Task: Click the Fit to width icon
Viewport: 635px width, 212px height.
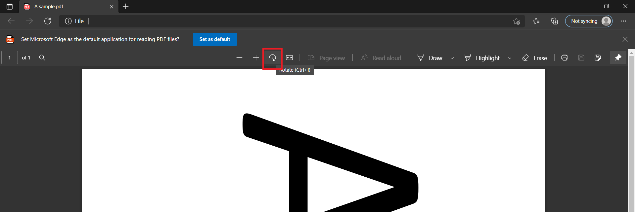Action: [289, 58]
